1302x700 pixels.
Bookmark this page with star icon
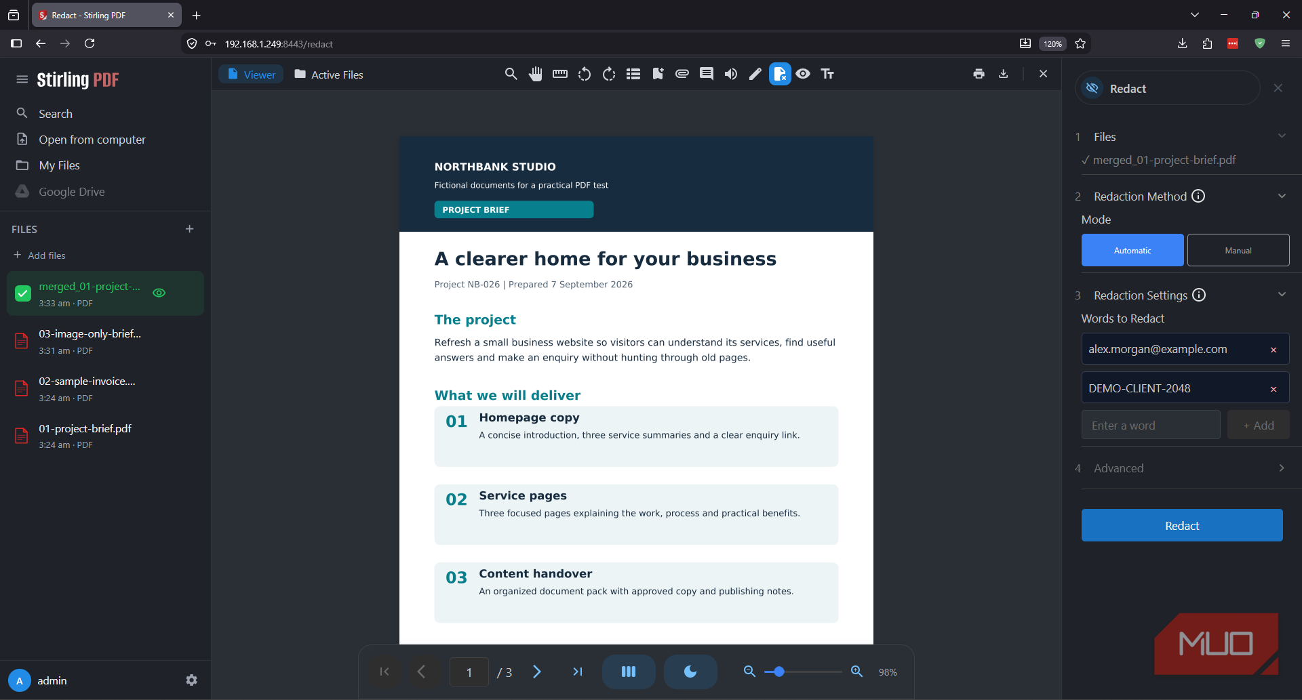[x=1081, y=43]
